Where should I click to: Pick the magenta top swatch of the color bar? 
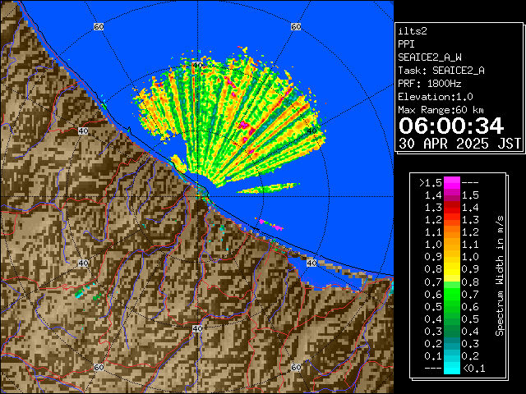pyautogui.click(x=452, y=183)
